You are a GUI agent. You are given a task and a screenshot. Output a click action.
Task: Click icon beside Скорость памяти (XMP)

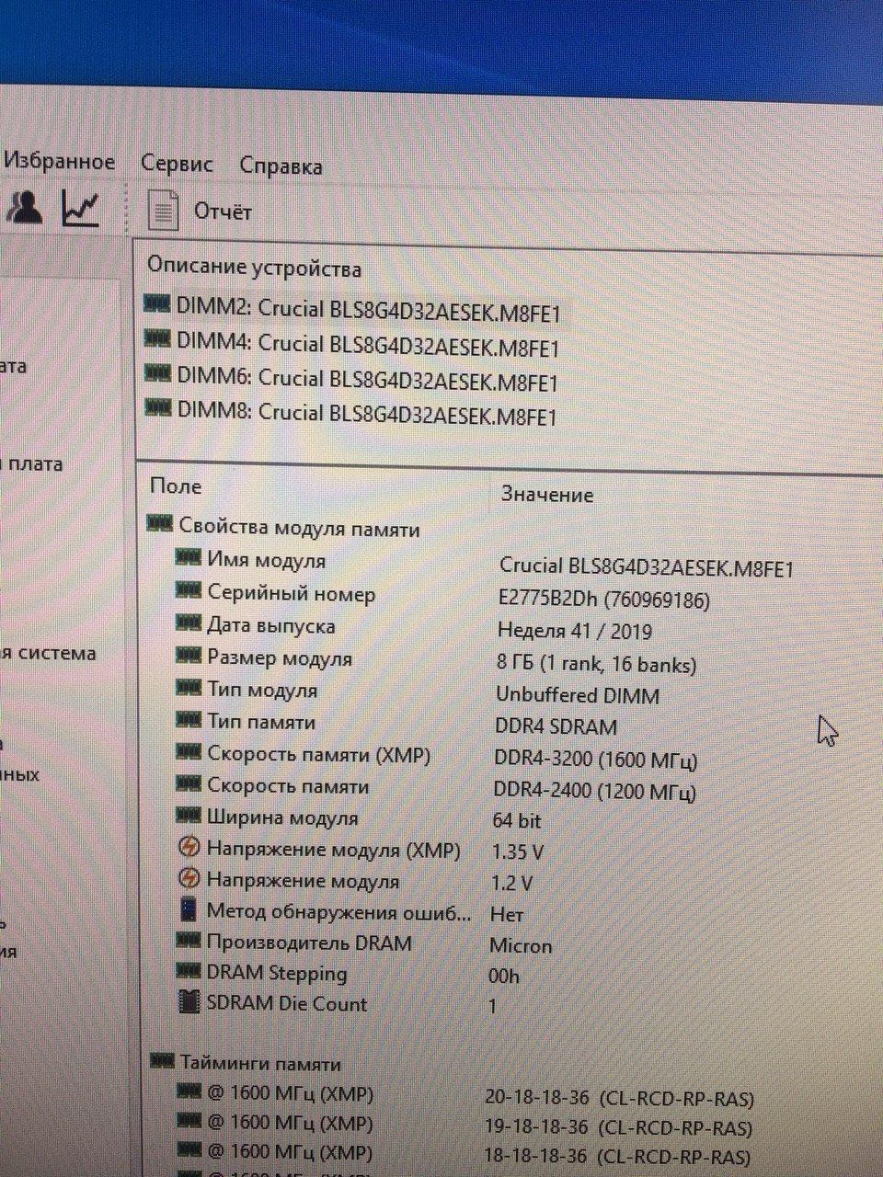[x=189, y=751]
